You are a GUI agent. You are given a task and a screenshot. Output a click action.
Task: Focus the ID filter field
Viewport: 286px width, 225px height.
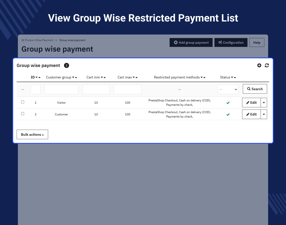[35, 89]
